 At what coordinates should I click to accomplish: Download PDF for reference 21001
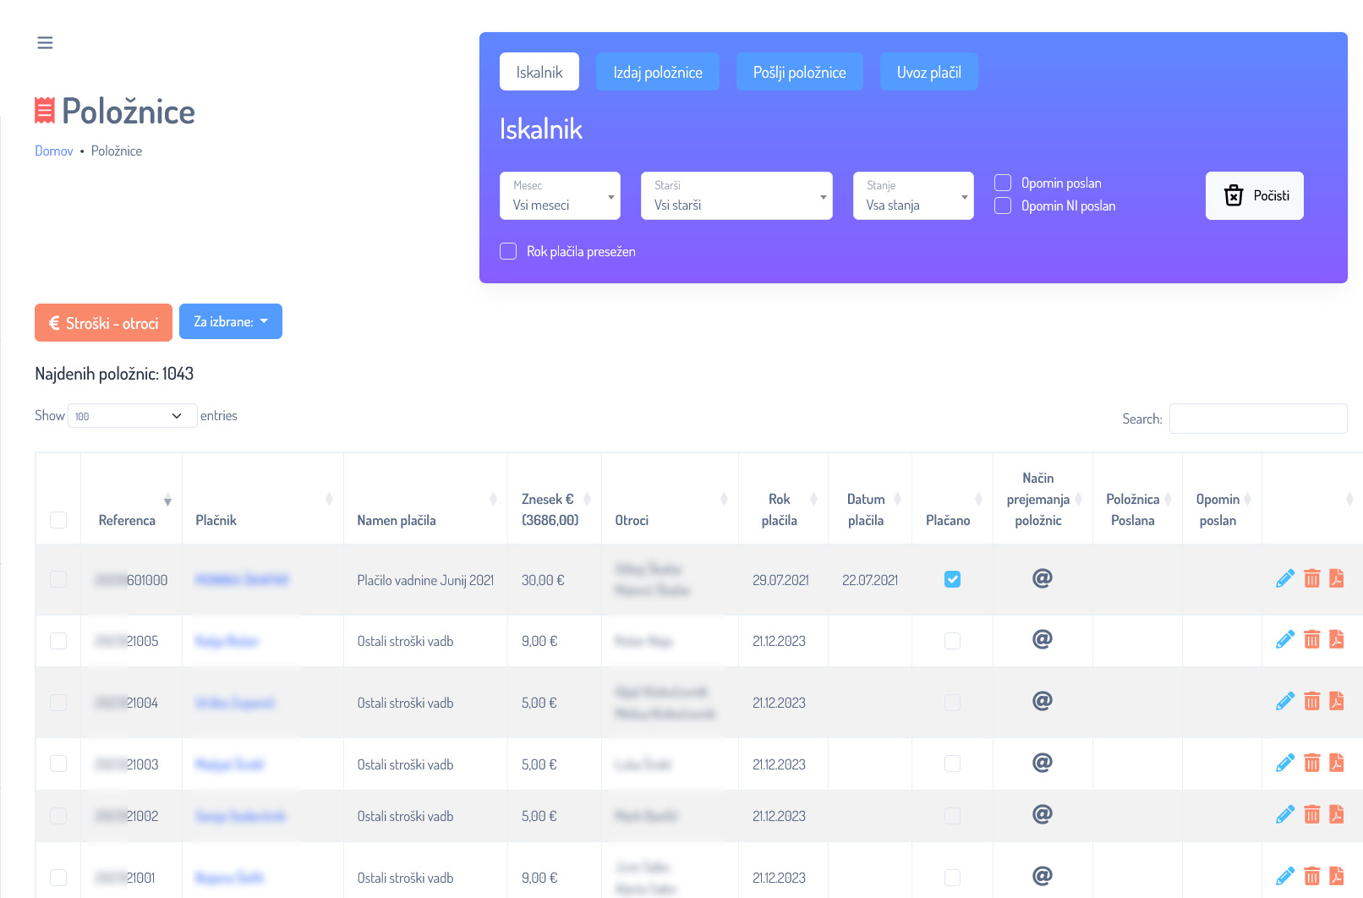pos(1336,876)
